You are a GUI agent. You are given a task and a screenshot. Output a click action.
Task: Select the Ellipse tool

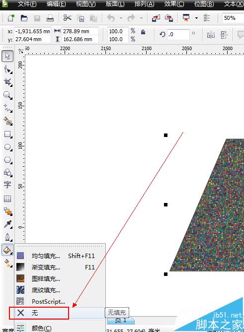click(8, 147)
